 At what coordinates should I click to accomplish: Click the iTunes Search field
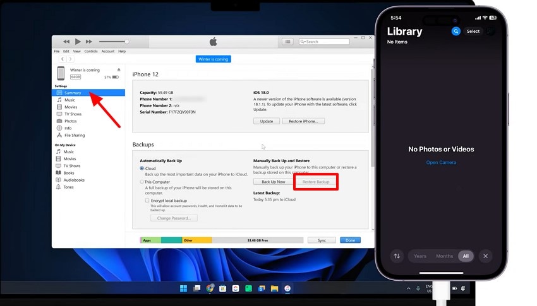(x=324, y=42)
